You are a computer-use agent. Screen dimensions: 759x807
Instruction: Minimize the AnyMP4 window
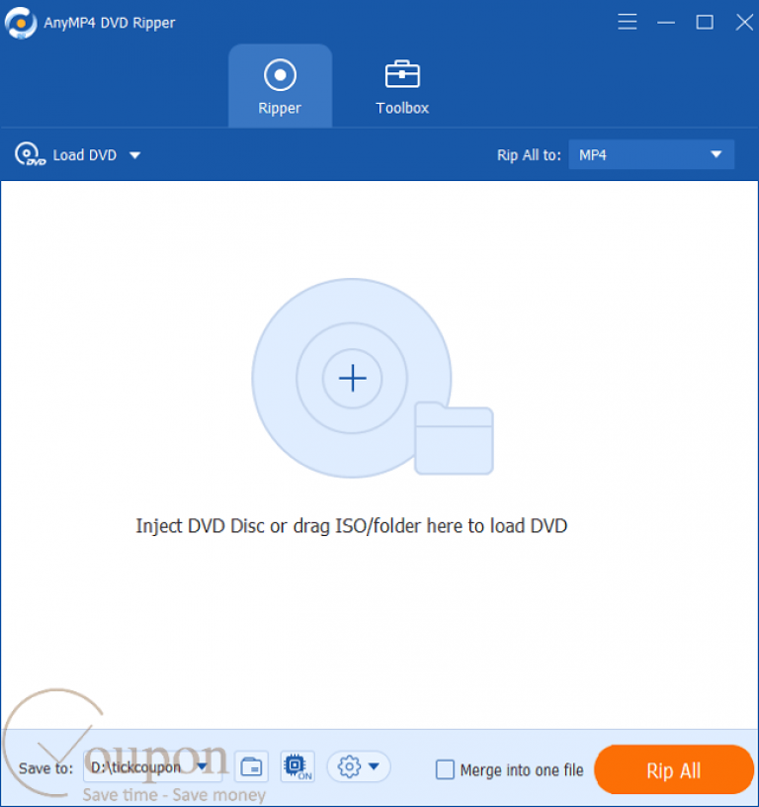pos(666,22)
